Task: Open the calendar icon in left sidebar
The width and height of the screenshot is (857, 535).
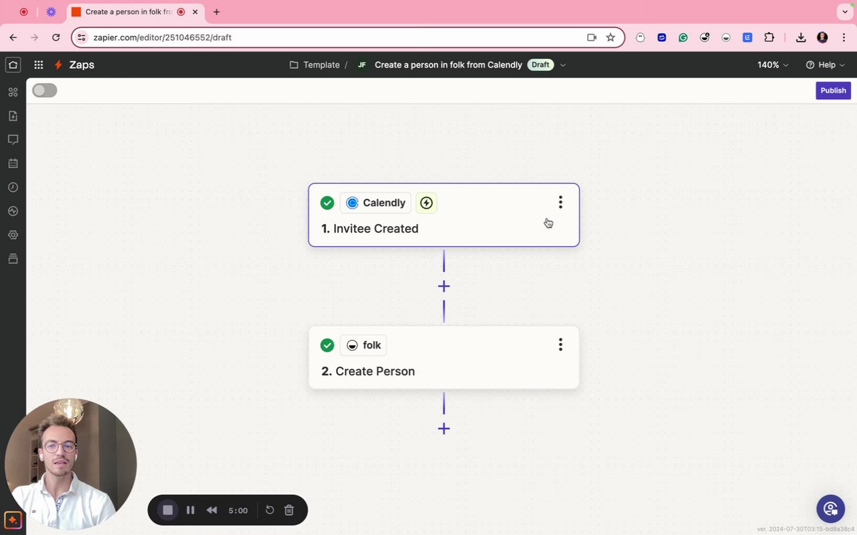Action: tap(13, 163)
